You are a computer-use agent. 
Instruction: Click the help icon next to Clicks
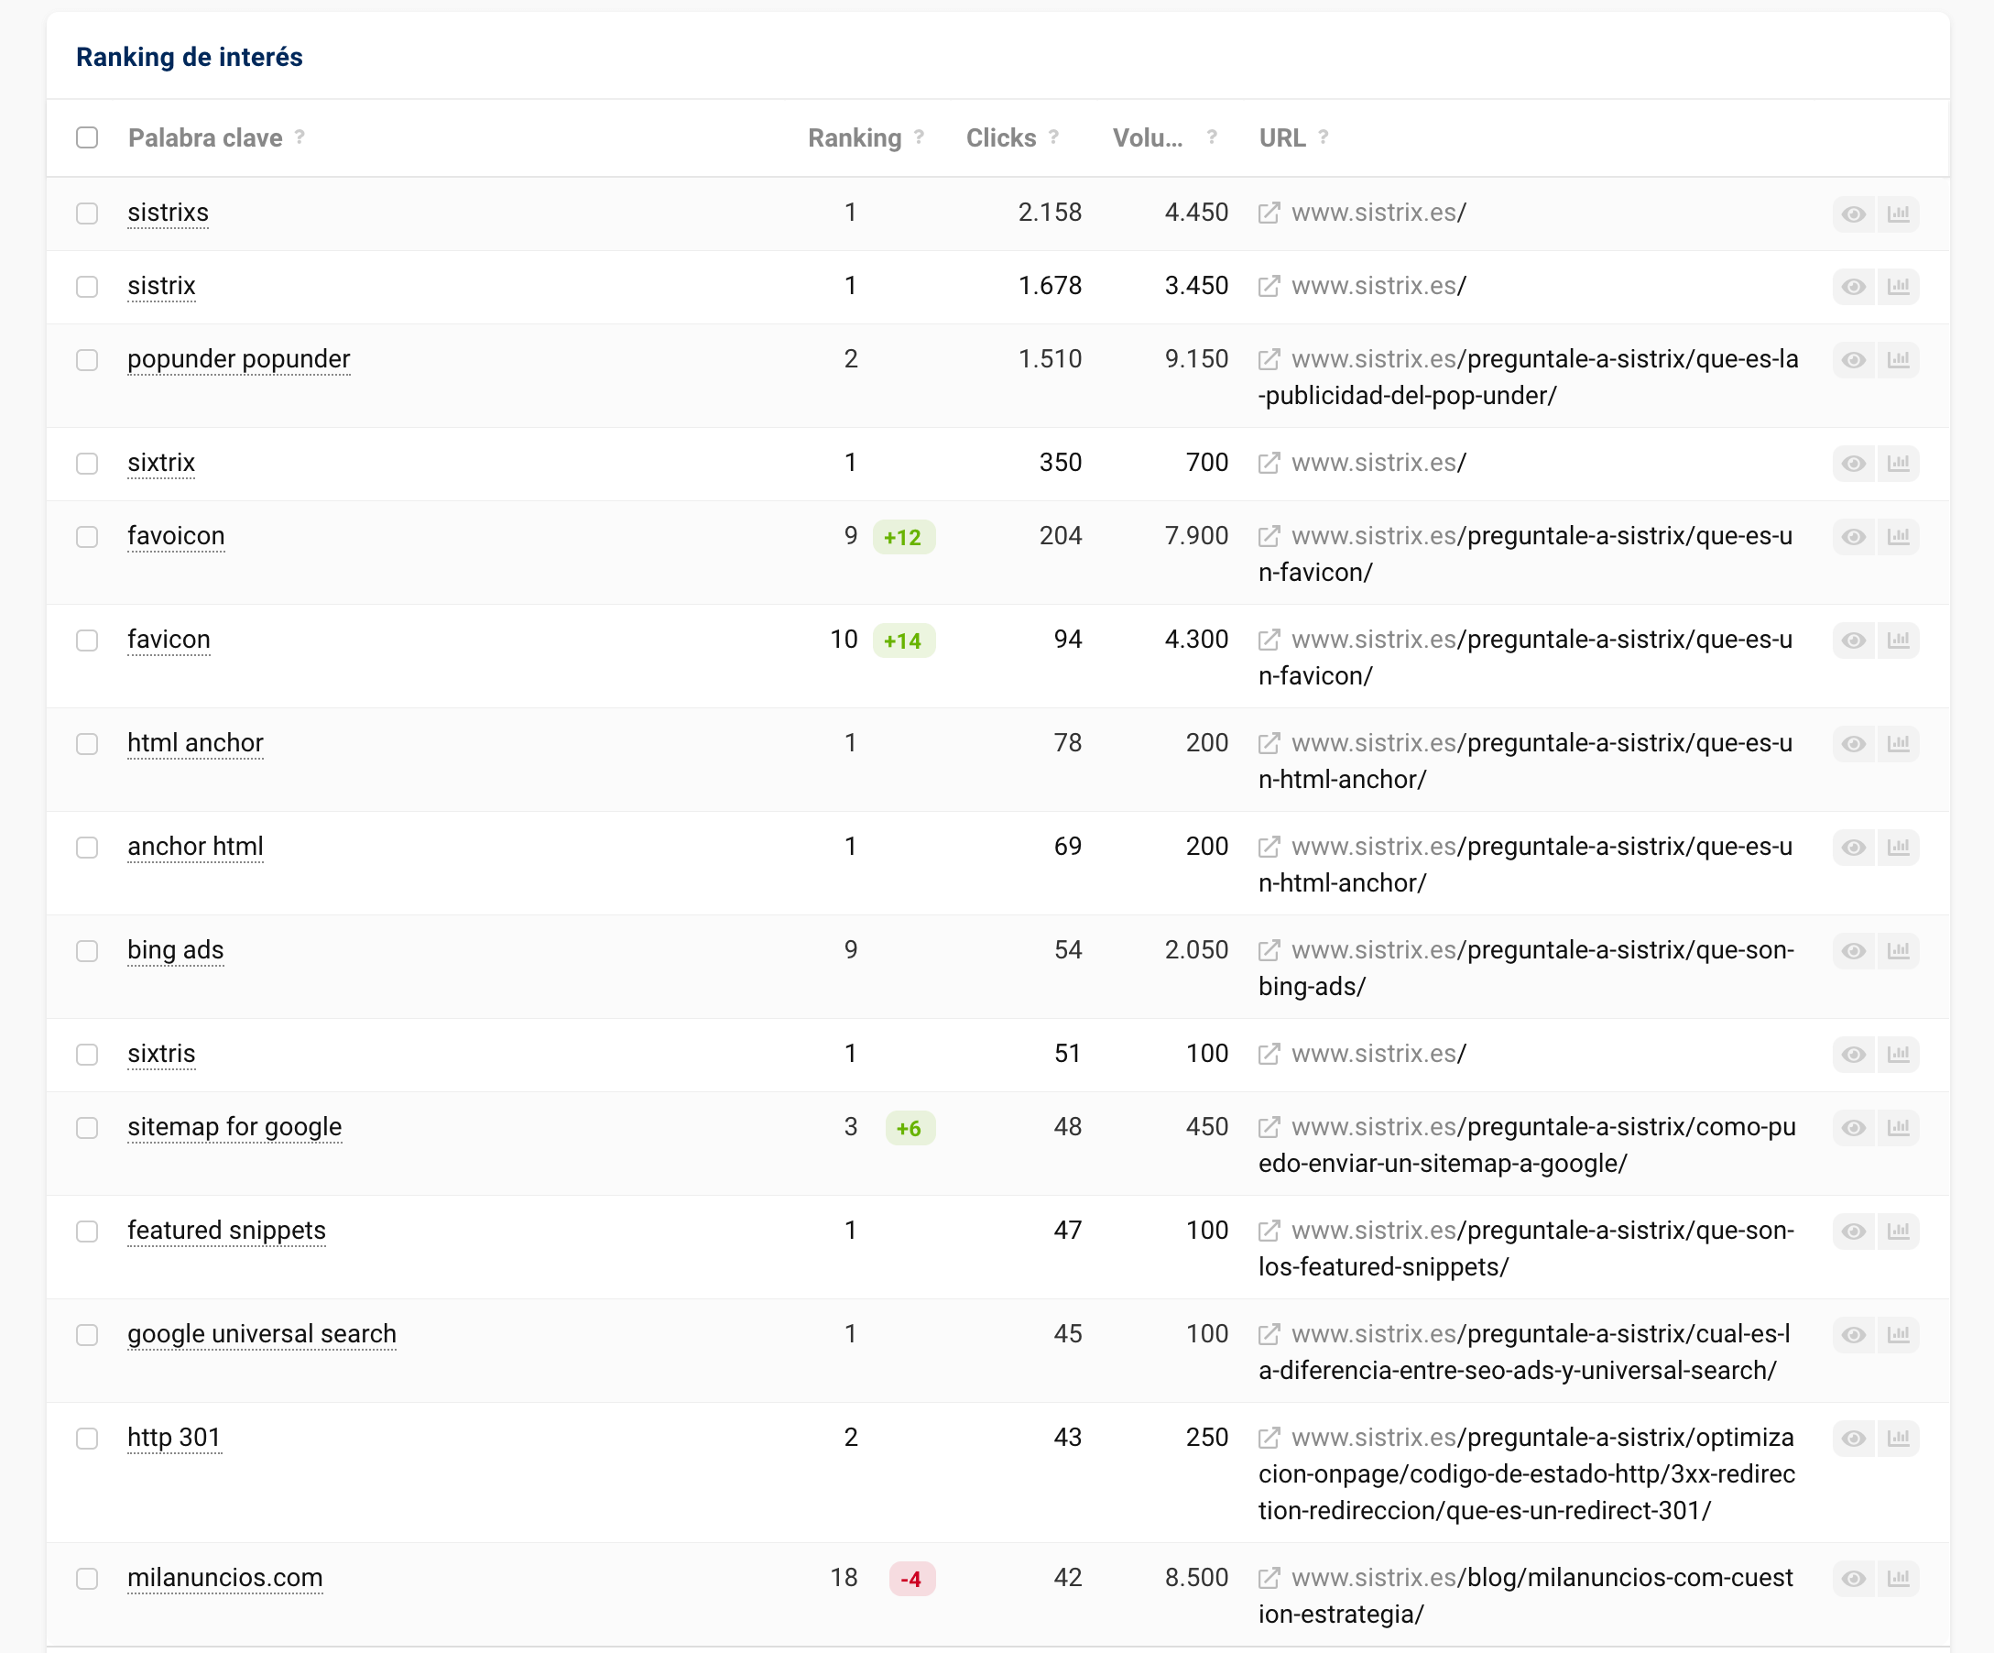(1054, 137)
